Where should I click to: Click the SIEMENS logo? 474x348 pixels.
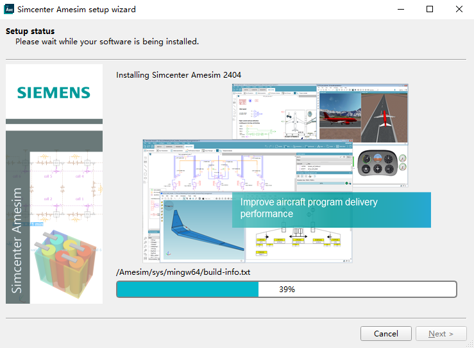pyautogui.click(x=54, y=92)
